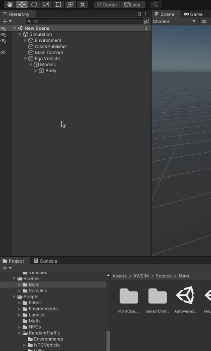Open the custom editor tools
Viewport: 211px width, 351px height.
pos(83,5)
